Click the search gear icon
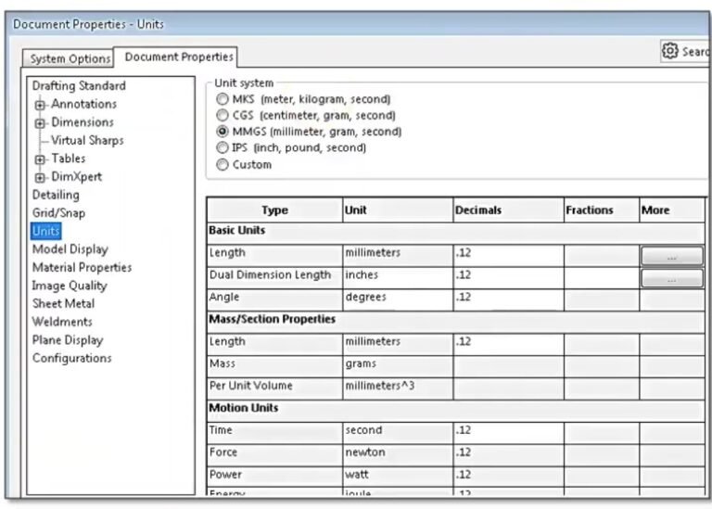 (669, 51)
